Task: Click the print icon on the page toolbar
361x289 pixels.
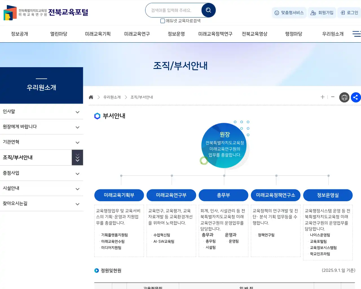Action: point(344,97)
